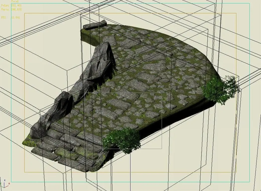Click the "Total" statistics header
Image resolution: width=261 pixels, height=191 pixels.
[15, 1]
